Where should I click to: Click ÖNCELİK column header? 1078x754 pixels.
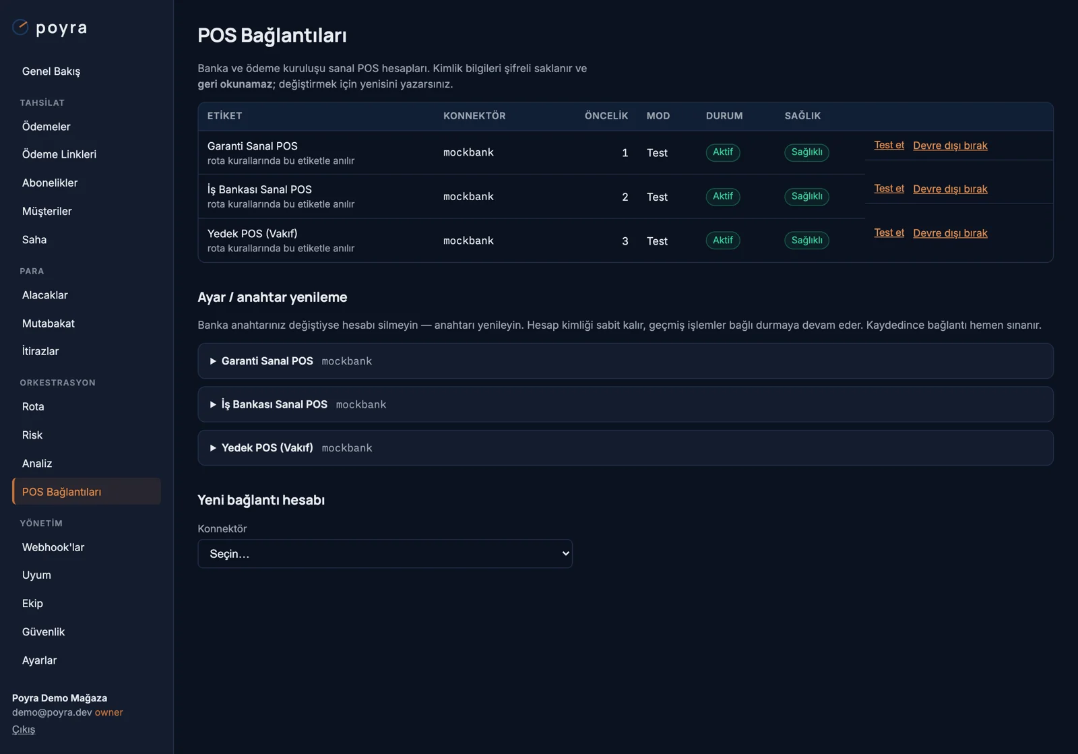(x=606, y=116)
